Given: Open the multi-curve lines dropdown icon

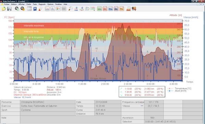Looking at the screenshot, I should click(93, 9).
